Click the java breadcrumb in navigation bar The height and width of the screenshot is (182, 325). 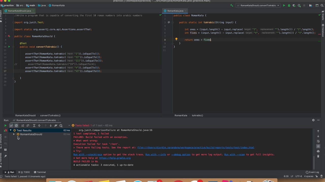coord(42,5)
